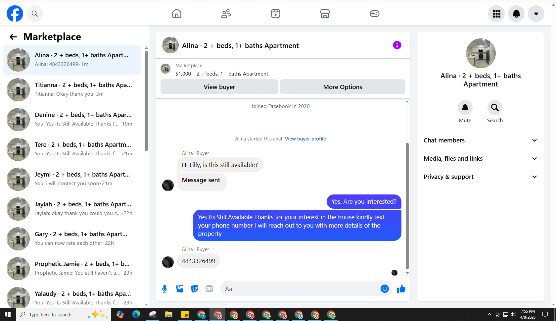Expand Privacy & support section

480,177
